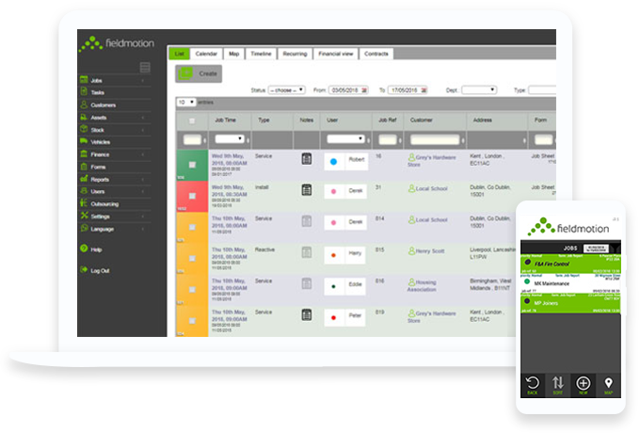
Task: Click the Customer filter input field
Action: 435,140
